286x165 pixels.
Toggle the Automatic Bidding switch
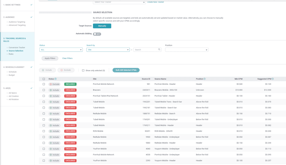click(97, 34)
